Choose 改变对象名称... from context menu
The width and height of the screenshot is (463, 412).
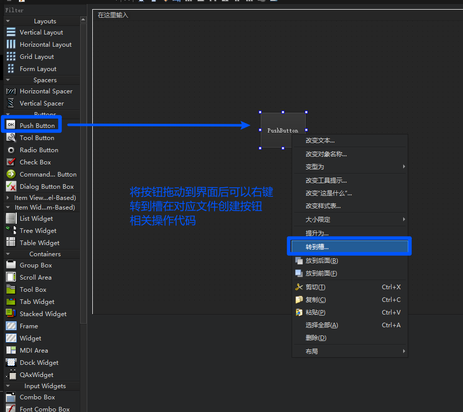349,154
